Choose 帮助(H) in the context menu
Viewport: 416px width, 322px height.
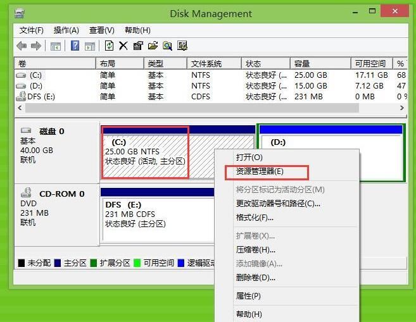click(x=287, y=314)
